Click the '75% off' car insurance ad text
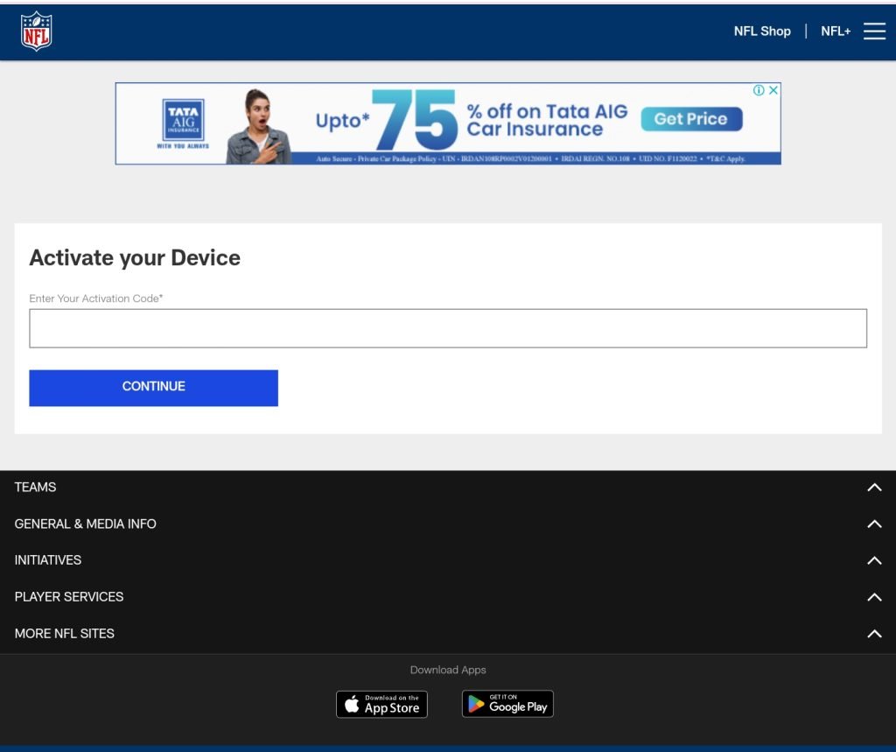 pos(472,120)
